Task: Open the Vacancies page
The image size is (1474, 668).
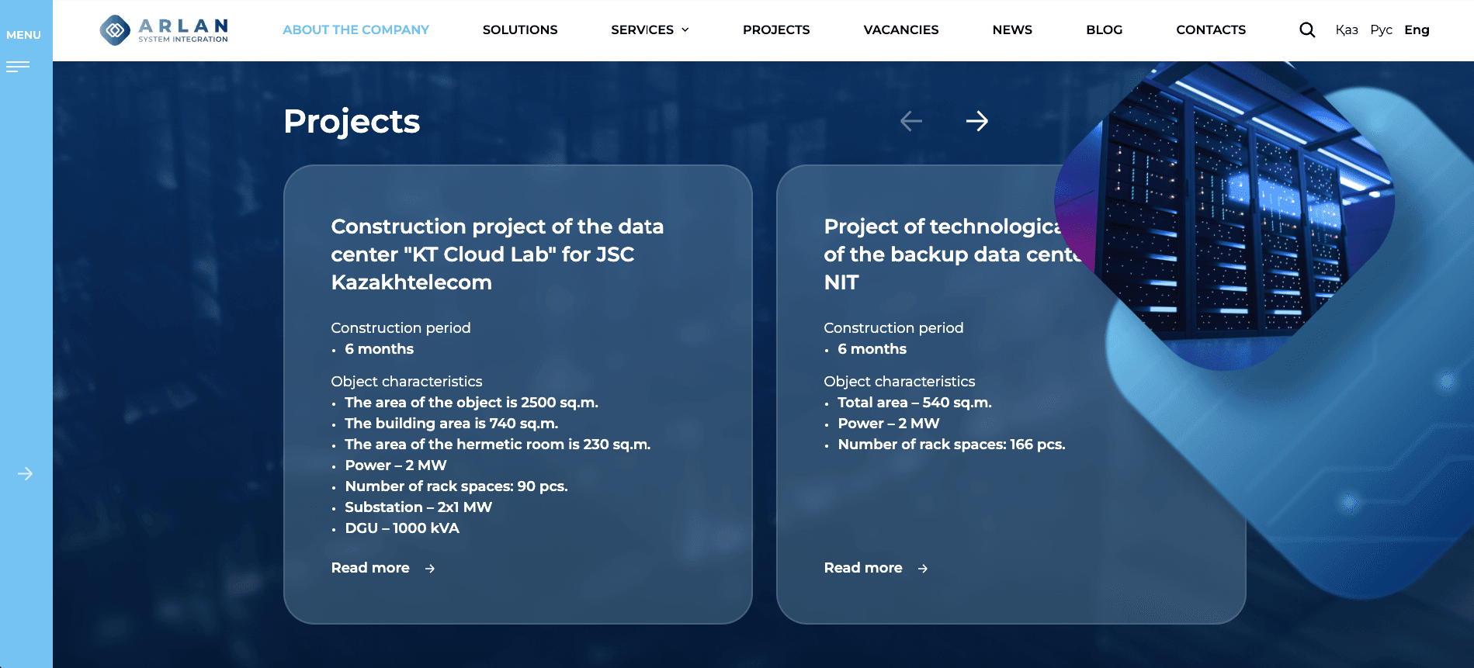Action: [x=901, y=29]
